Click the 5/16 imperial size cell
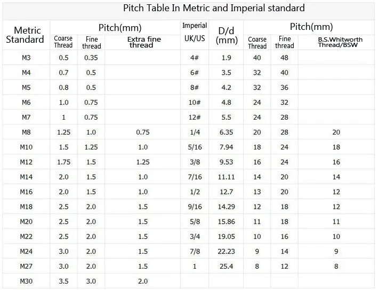The height and width of the screenshot is (290, 378). (x=195, y=147)
